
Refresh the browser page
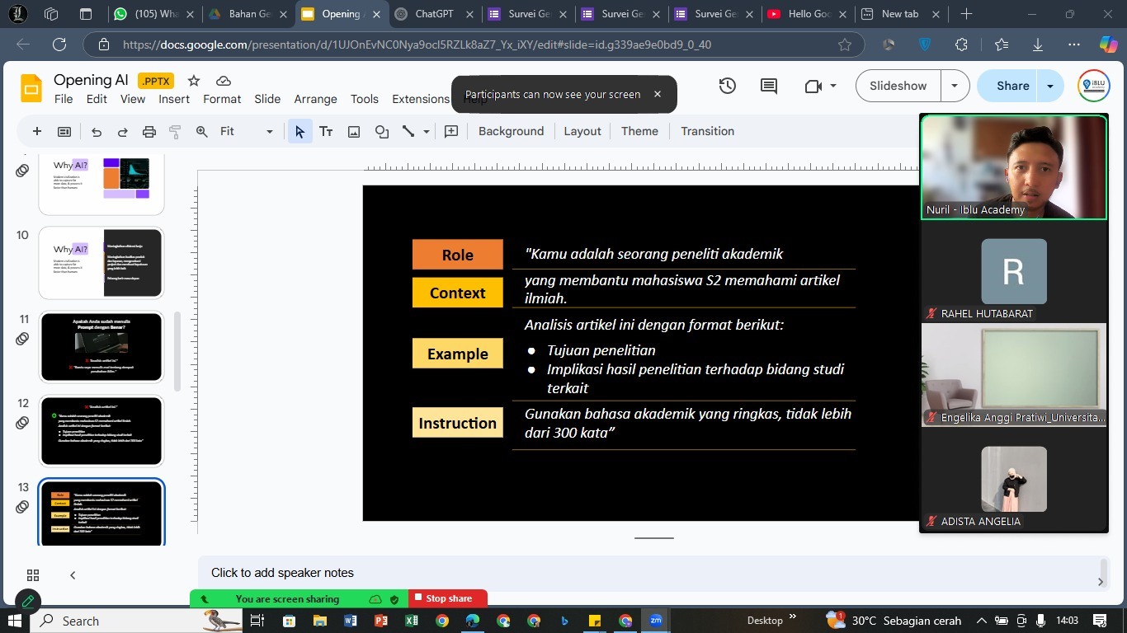click(x=59, y=45)
